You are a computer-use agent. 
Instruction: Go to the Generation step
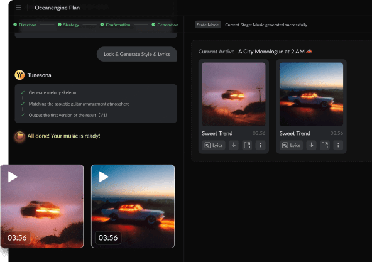point(165,25)
